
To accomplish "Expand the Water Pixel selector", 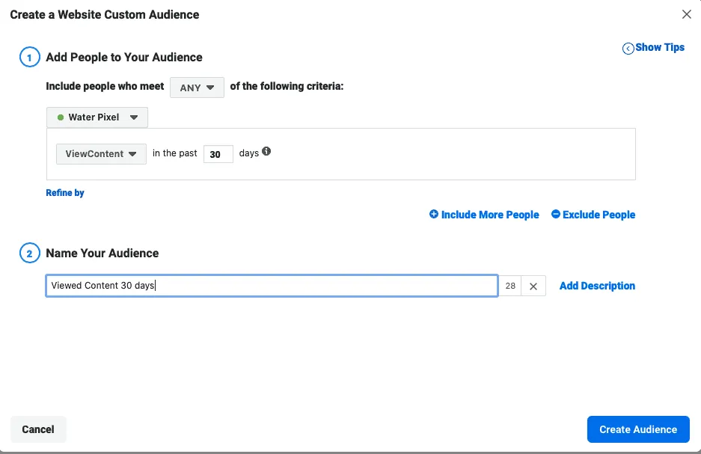I will pyautogui.click(x=97, y=117).
